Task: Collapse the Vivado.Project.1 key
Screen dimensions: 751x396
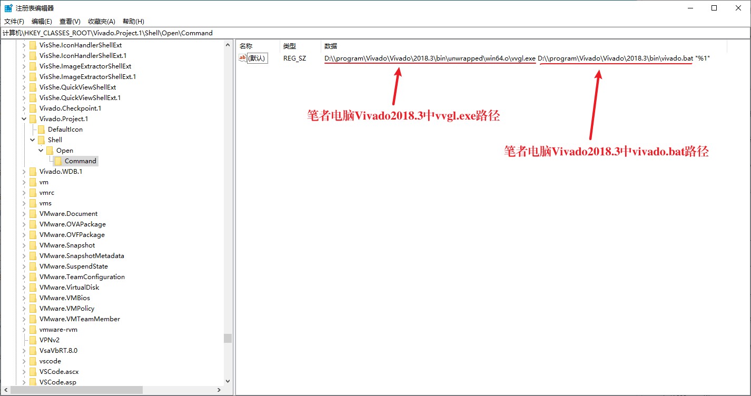Action: pyautogui.click(x=24, y=119)
